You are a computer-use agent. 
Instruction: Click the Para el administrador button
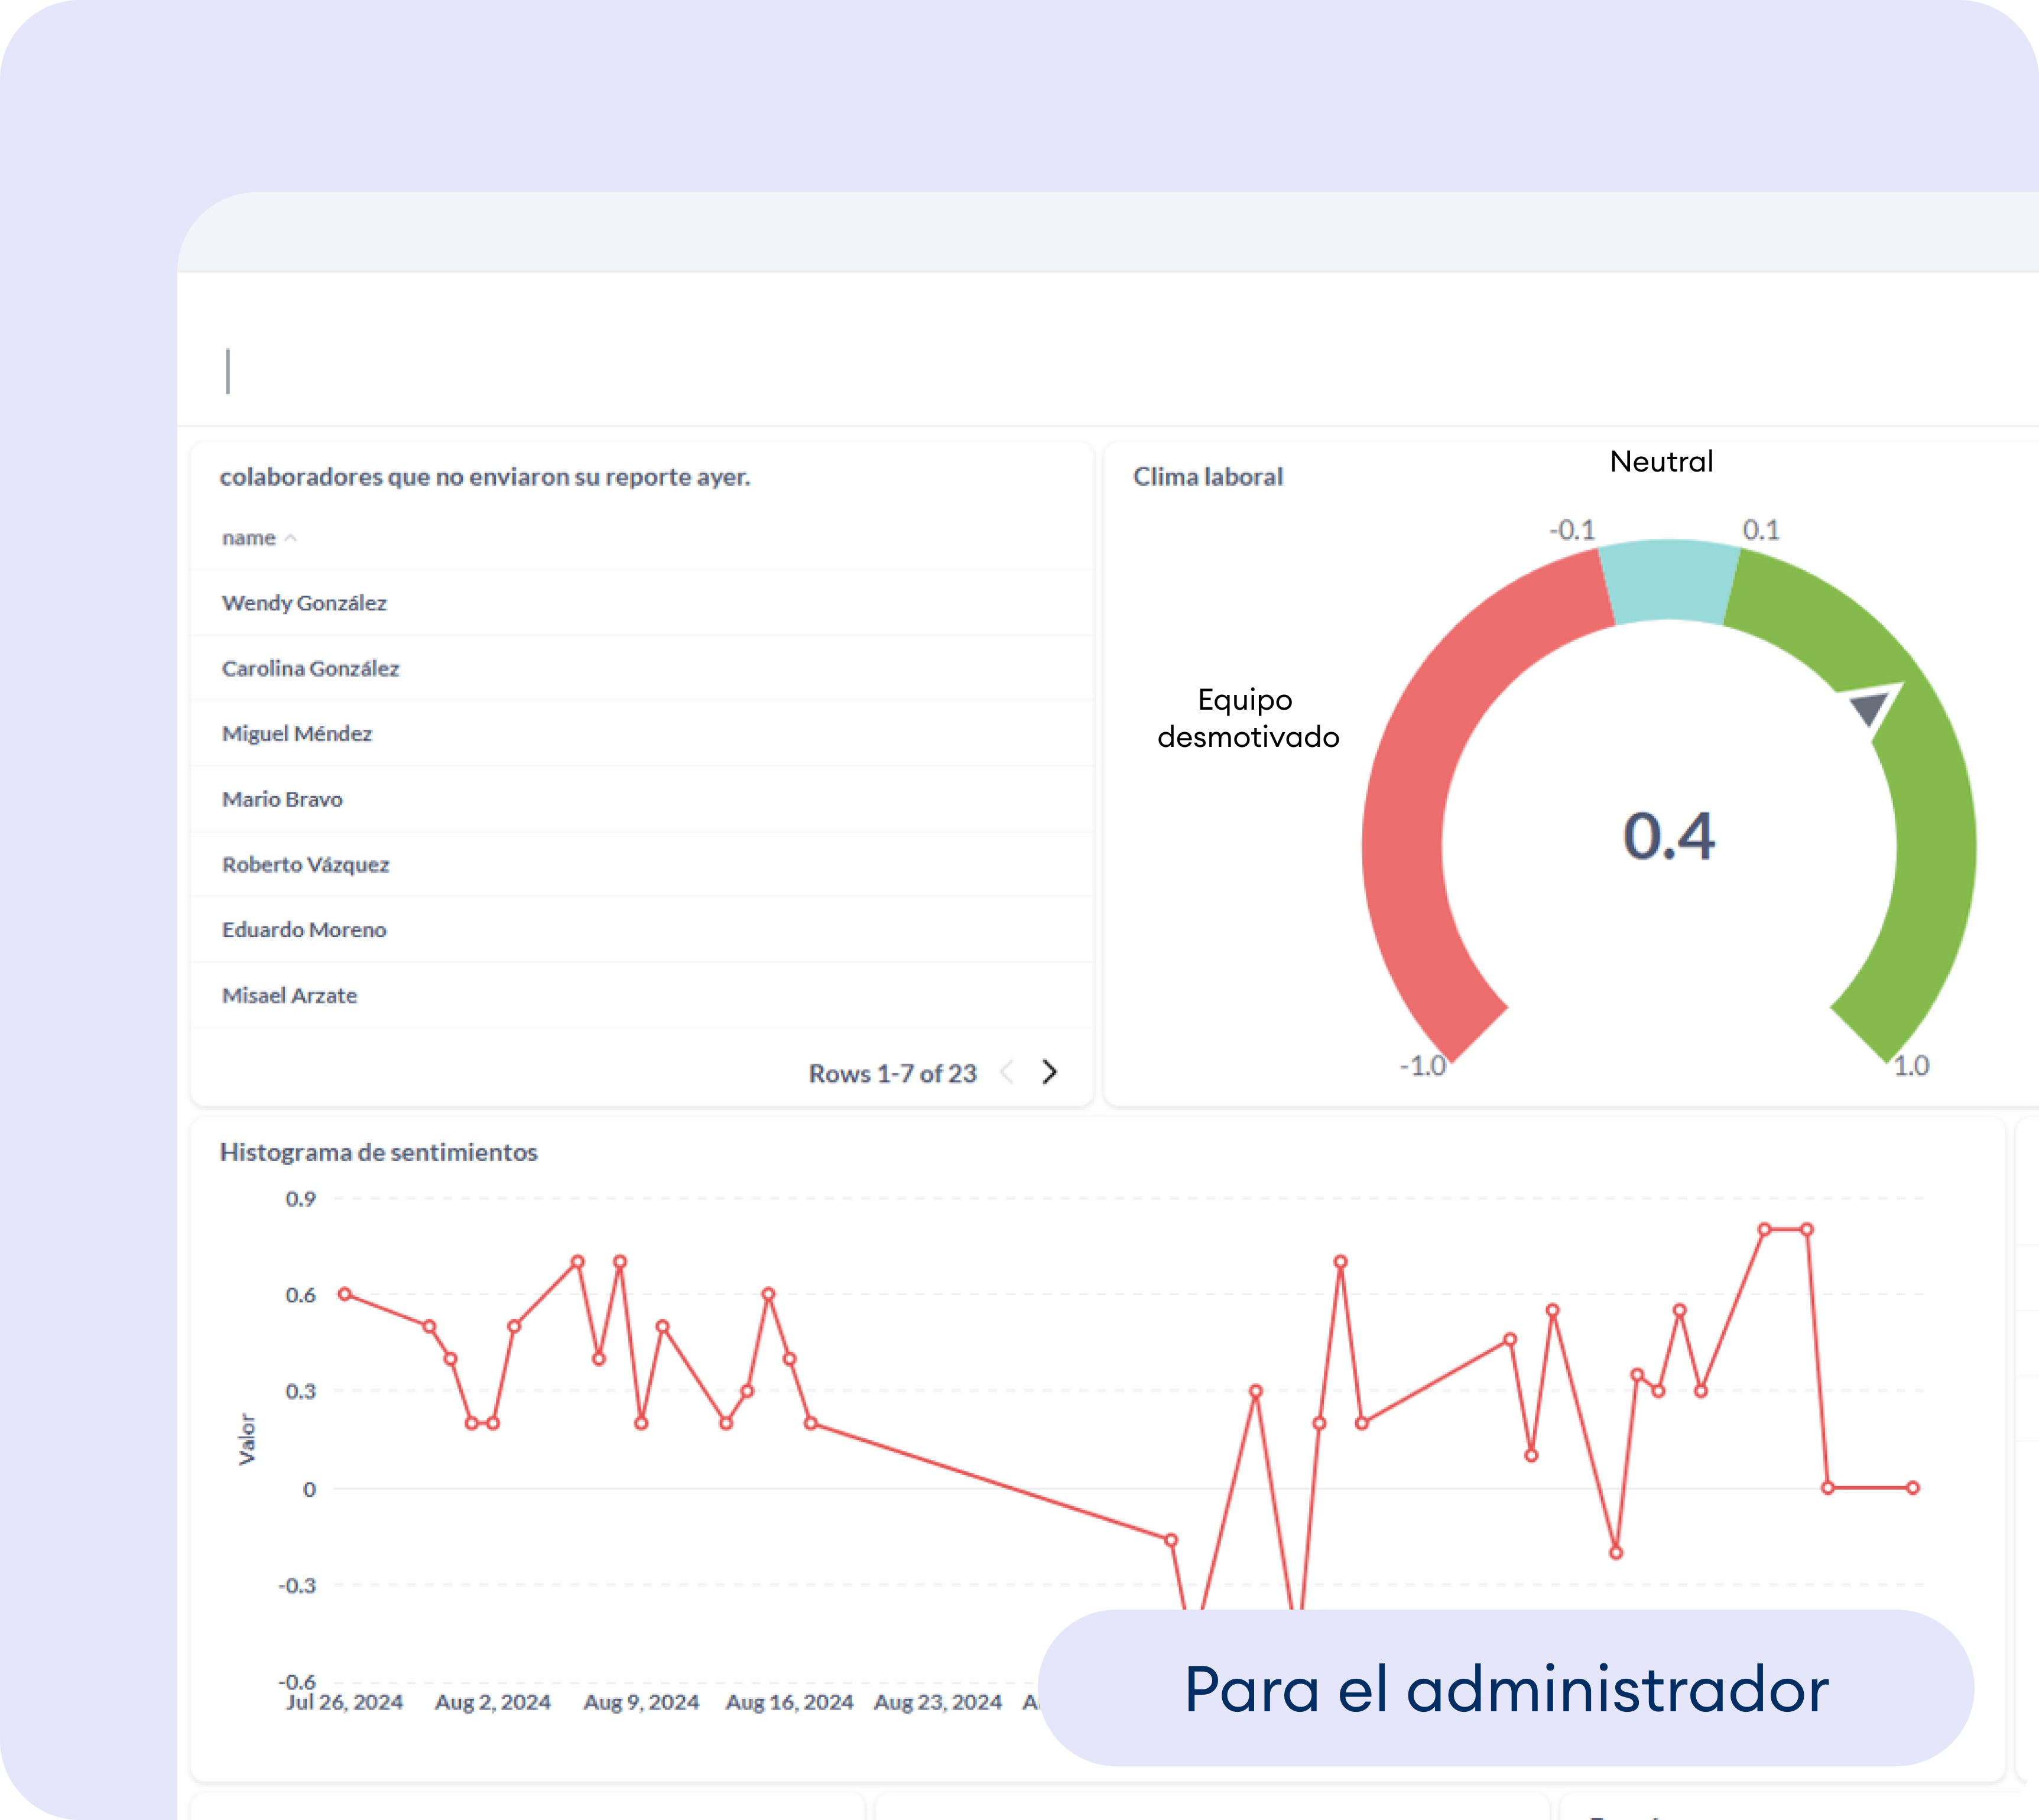pyautogui.click(x=1506, y=1689)
